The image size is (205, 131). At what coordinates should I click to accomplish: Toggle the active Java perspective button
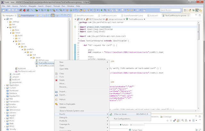coord(197,10)
